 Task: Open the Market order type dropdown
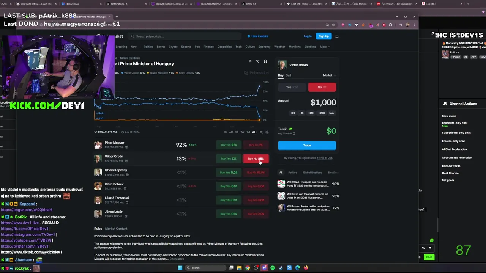pos(329,75)
